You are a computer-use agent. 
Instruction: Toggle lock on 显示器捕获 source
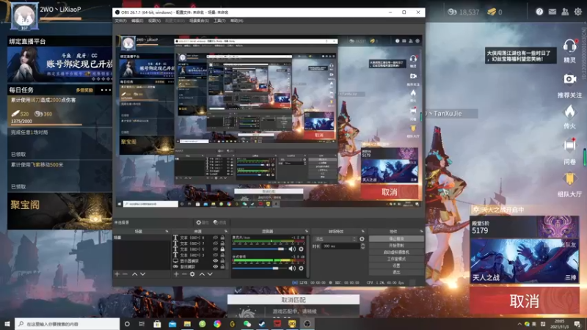pos(222,261)
